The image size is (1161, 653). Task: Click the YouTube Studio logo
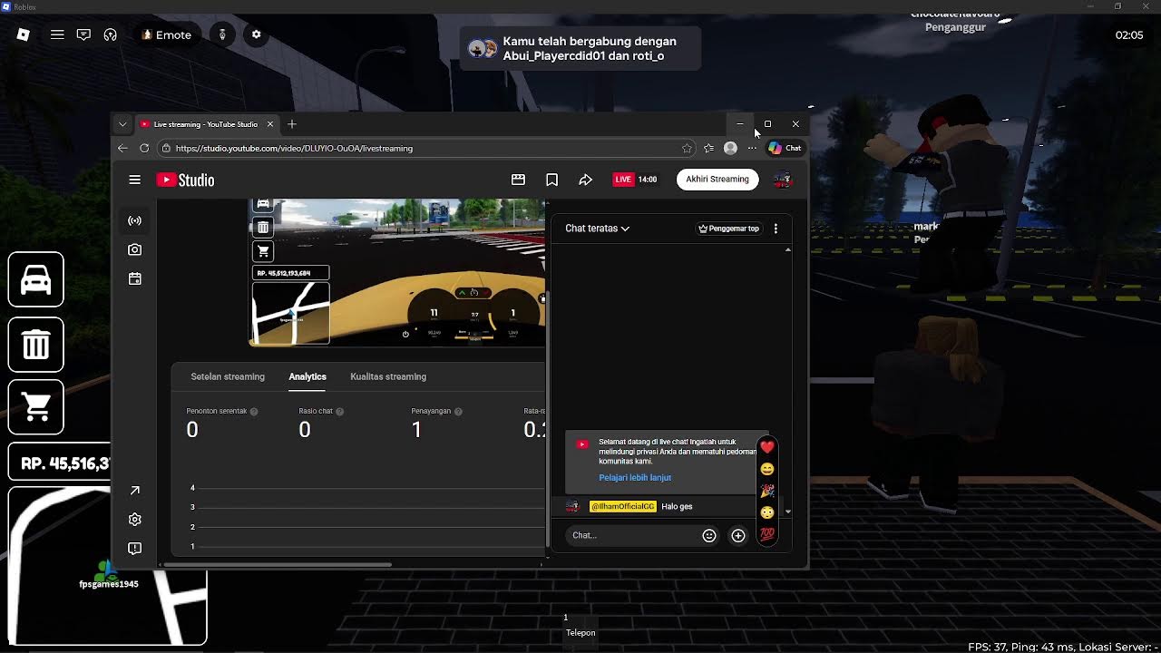[186, 180]
